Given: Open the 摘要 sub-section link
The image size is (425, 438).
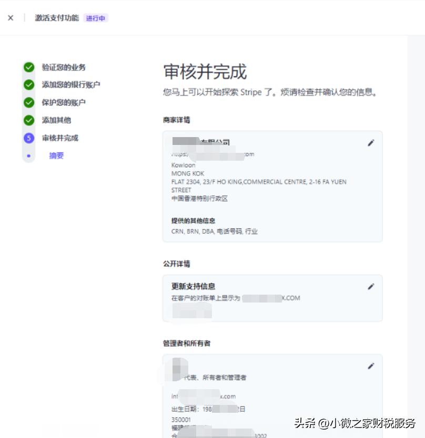Looking at the screenshot, I should (x=56, y=155).
